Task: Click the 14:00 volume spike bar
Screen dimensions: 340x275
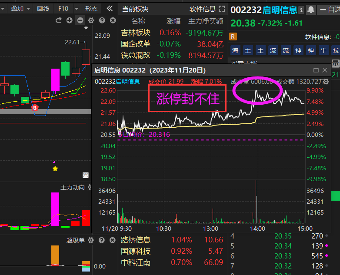Action: click(256, 202)
